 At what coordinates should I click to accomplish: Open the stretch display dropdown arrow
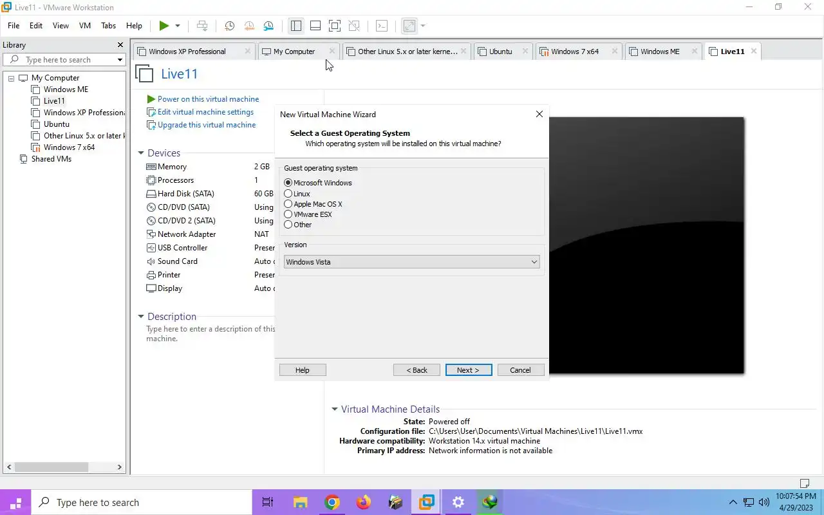pos(423,26)
